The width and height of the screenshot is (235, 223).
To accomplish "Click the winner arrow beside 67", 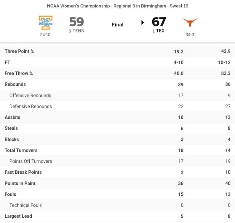I will click(143, 22).
